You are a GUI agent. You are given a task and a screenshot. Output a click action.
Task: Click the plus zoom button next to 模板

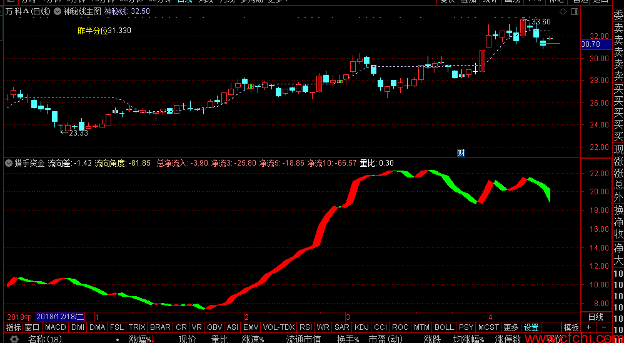588,327
